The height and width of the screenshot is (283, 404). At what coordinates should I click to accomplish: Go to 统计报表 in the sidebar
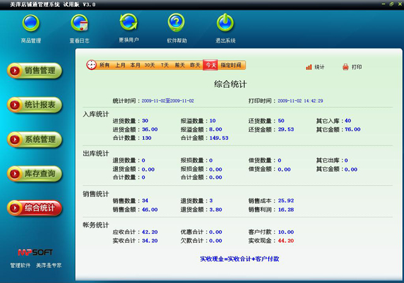35,105
